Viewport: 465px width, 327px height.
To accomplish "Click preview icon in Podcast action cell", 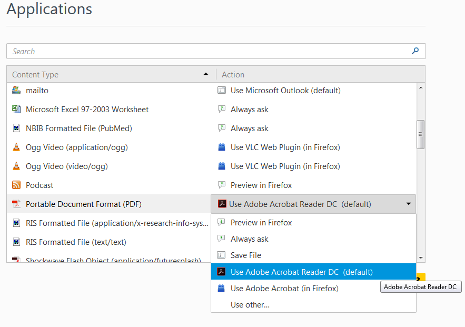I will coord(222,185).
